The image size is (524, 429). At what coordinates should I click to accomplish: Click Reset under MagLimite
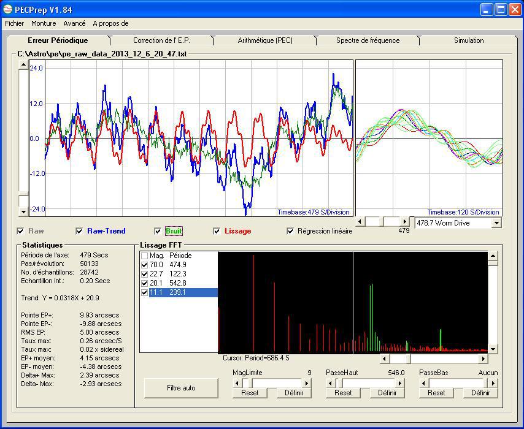click(x=250, y=393)
